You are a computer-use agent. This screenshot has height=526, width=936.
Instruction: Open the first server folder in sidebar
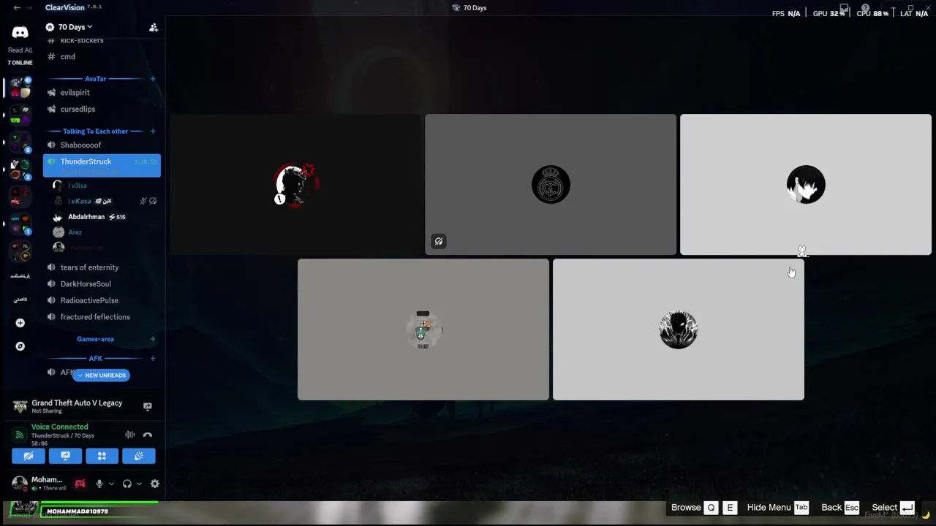(x=20, y=88)
